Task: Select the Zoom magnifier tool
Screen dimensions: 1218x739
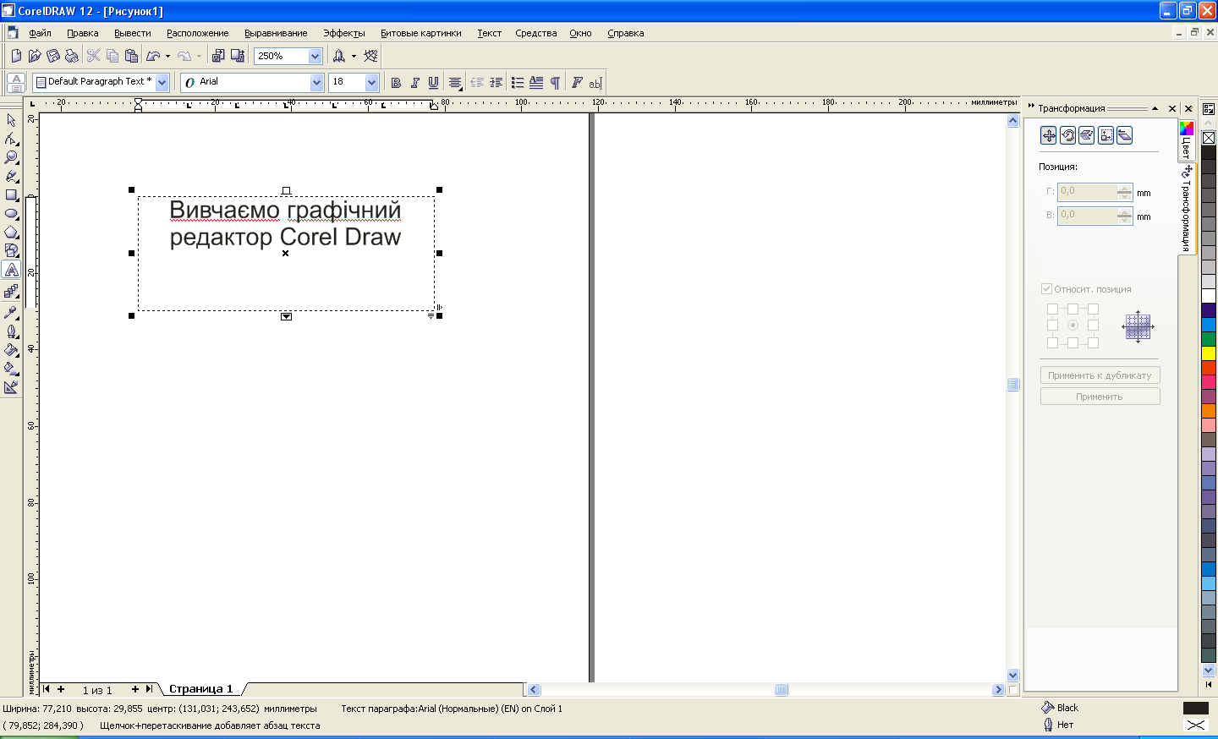Action: 11,157
